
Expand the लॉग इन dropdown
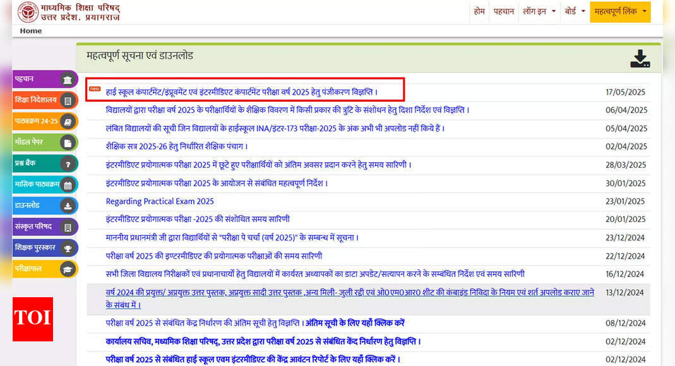coord(539,11)
